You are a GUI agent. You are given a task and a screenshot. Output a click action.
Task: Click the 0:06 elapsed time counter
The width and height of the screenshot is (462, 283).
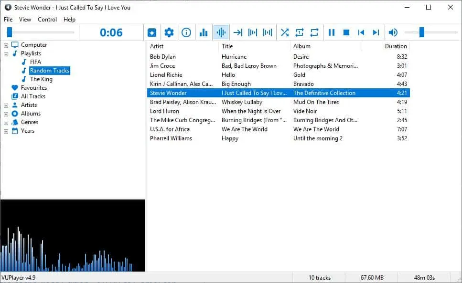(111, 32)
